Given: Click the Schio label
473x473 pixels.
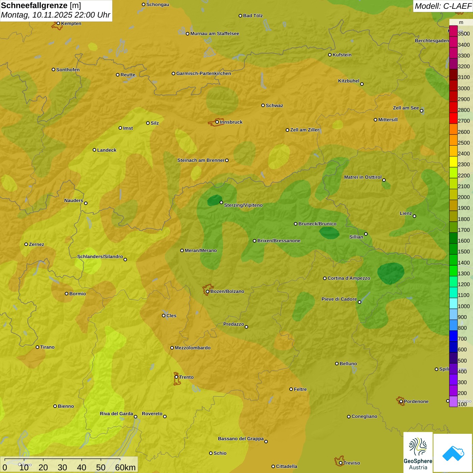Looking at the screenshot, I should click(x=220, y=453).
